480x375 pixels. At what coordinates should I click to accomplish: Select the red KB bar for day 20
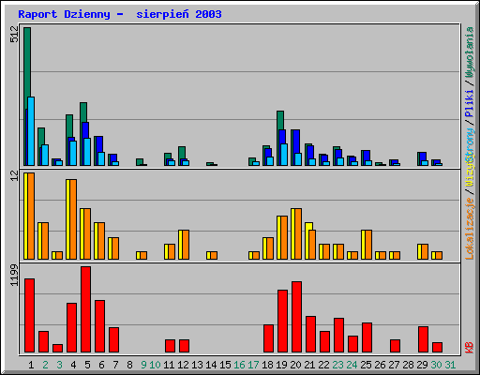[297, 317]
